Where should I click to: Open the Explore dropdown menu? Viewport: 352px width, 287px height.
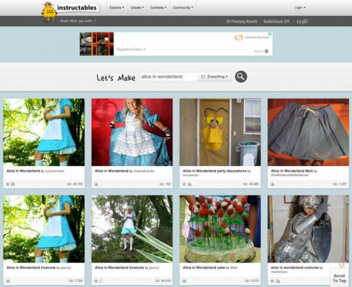tap(117, 7)
